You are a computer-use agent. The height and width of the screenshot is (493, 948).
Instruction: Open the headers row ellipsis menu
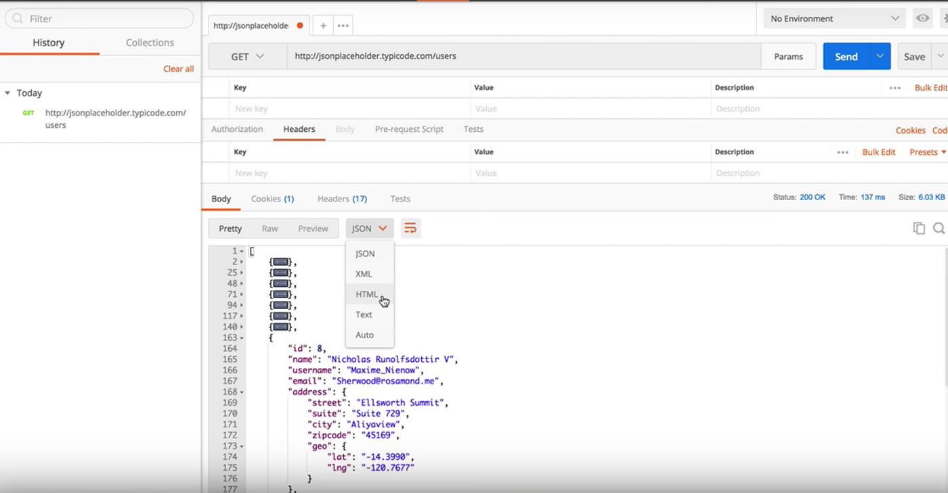click(842, 151)
